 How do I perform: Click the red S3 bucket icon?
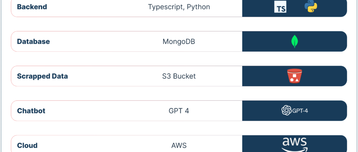coord(294,76)
